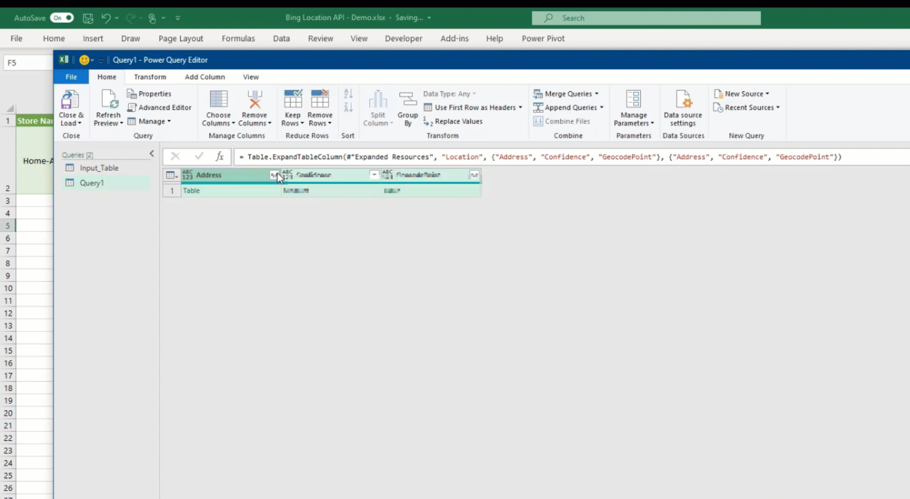Screen dimensions: 910x499
Task: Toggle AutoSave switch
Action: click(62, 18)
